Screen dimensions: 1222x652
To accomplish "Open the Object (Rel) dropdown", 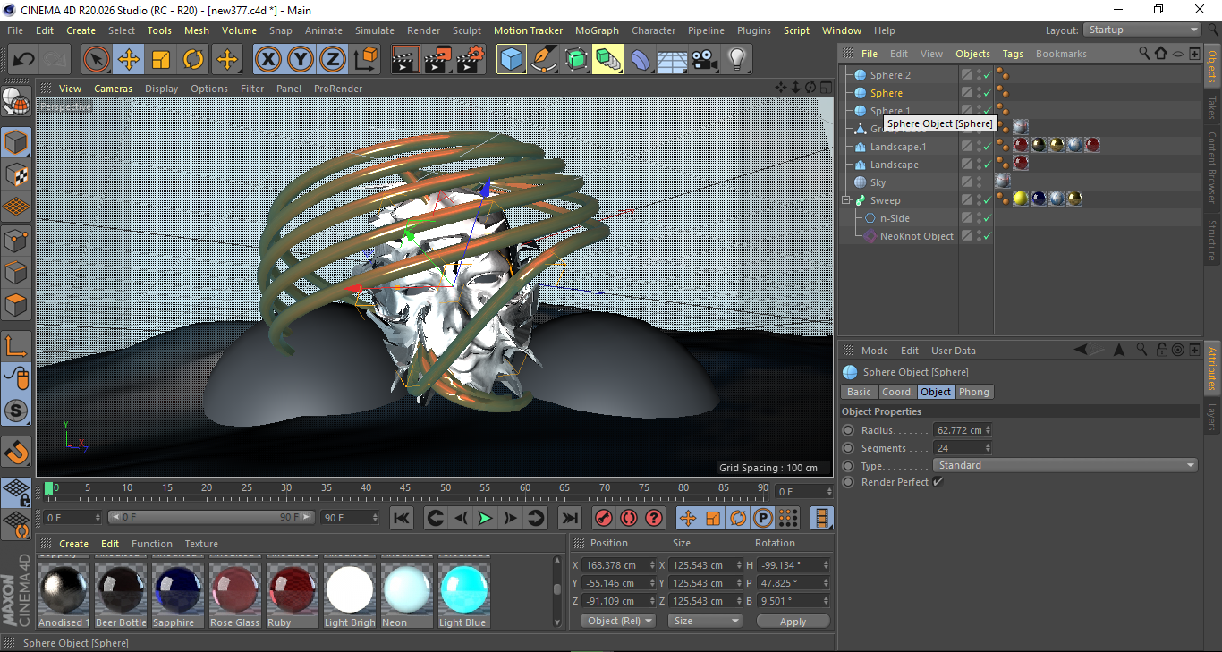I will point(618,621).
